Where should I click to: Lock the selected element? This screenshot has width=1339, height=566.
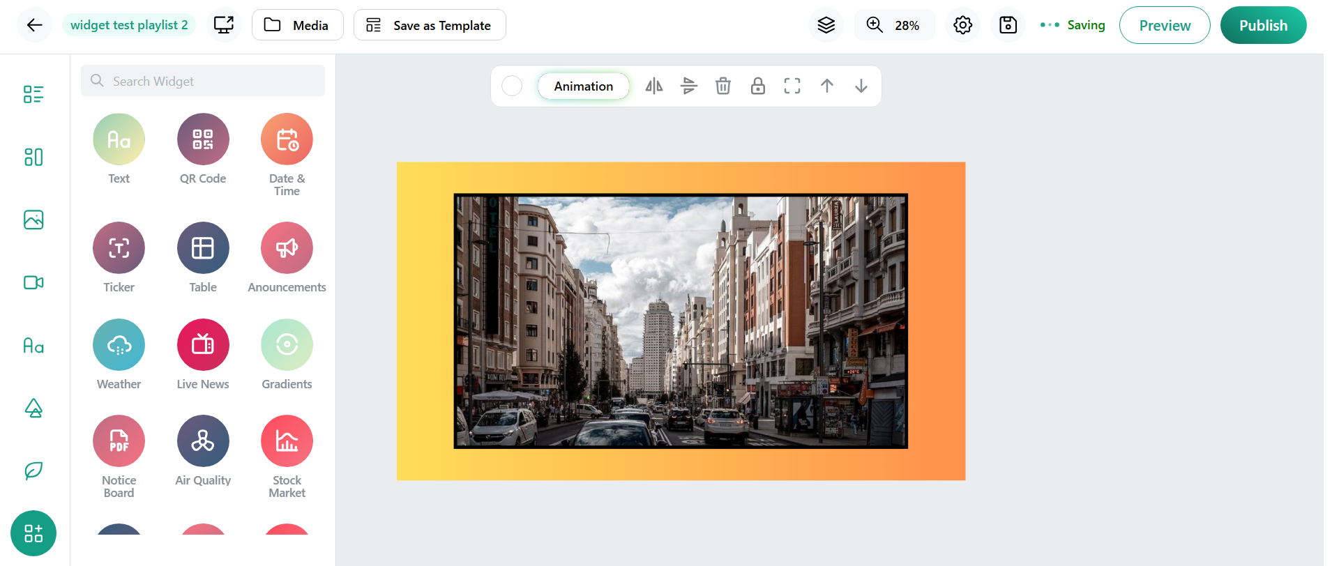757,86
